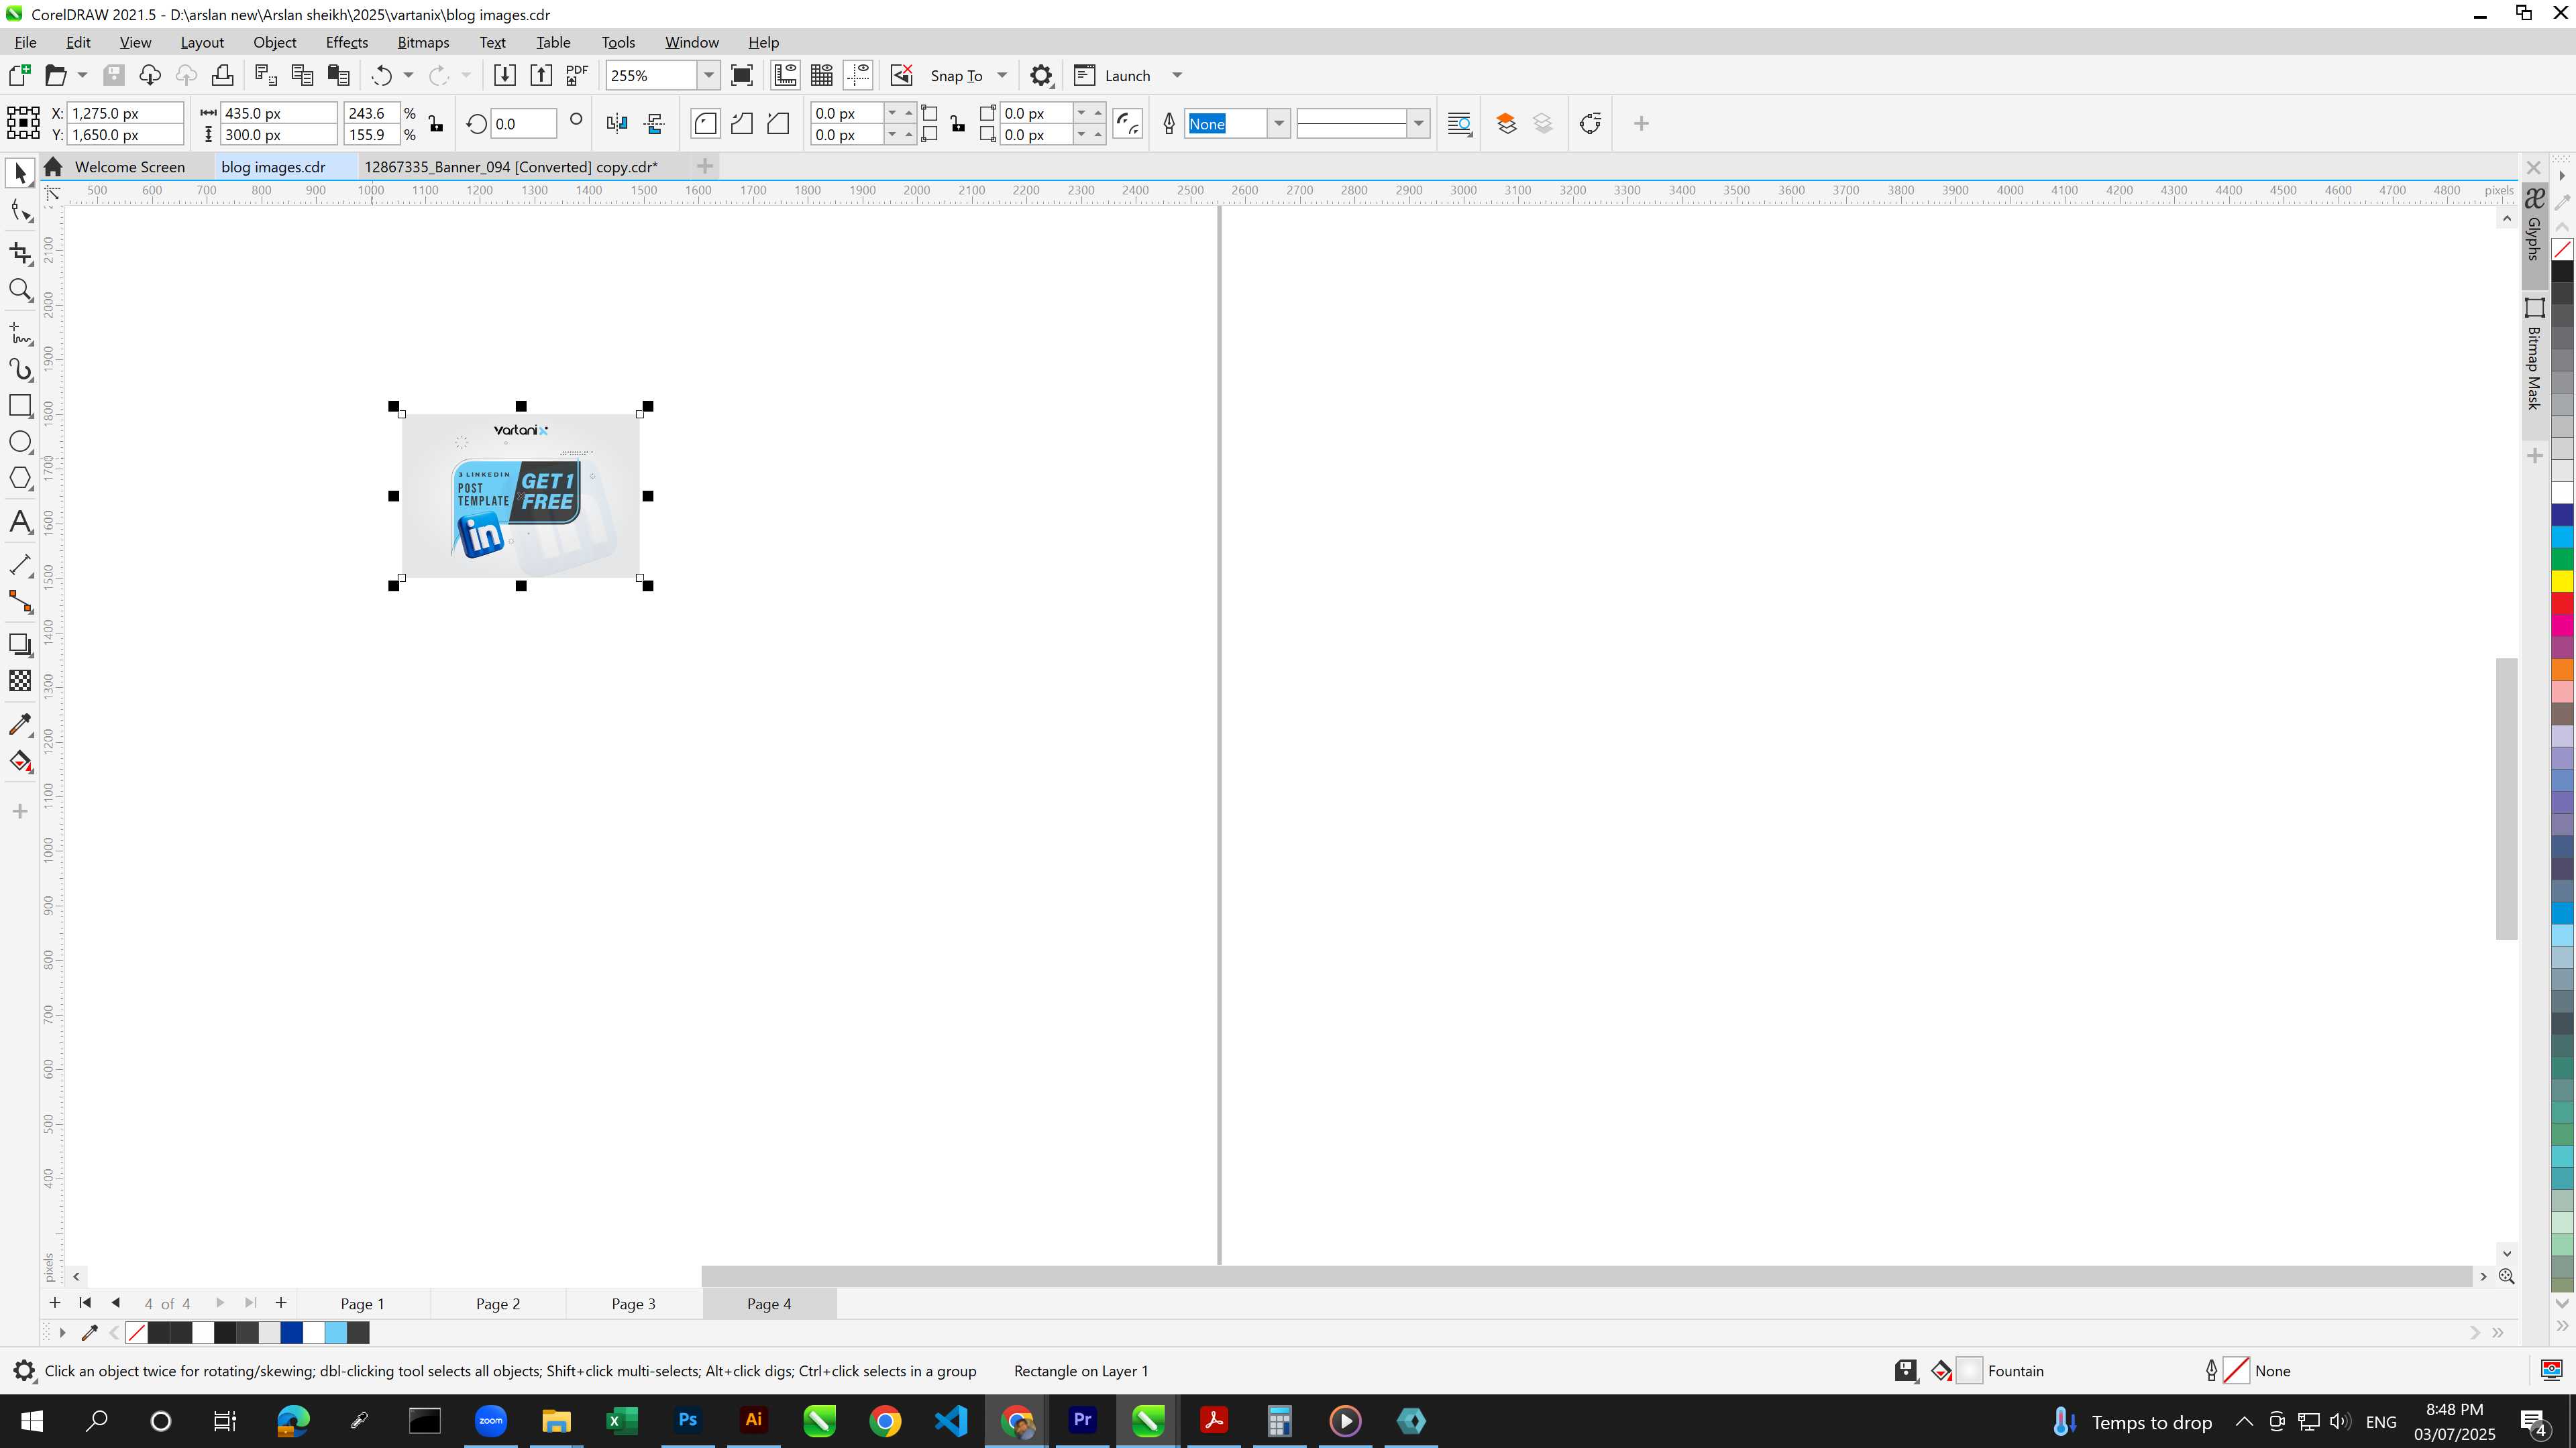This screenshot has height=1448, width=2576.
Task: Pick blue swatch in document palette
Action: pos(291,1332)
